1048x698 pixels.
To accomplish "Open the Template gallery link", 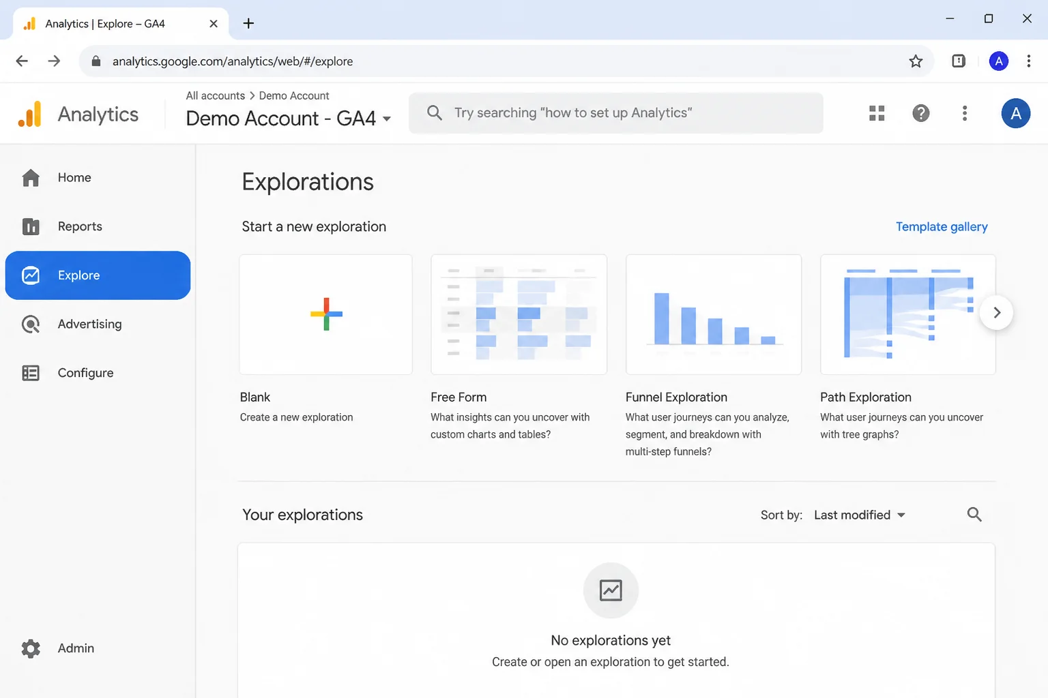I will pos(942,227).
